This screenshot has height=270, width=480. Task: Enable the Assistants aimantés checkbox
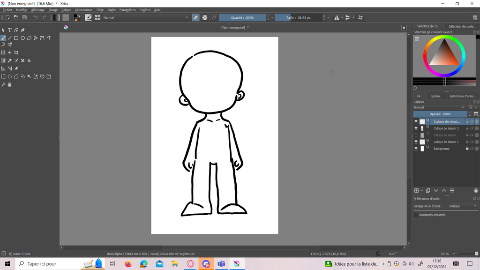[x=416, y=215]
